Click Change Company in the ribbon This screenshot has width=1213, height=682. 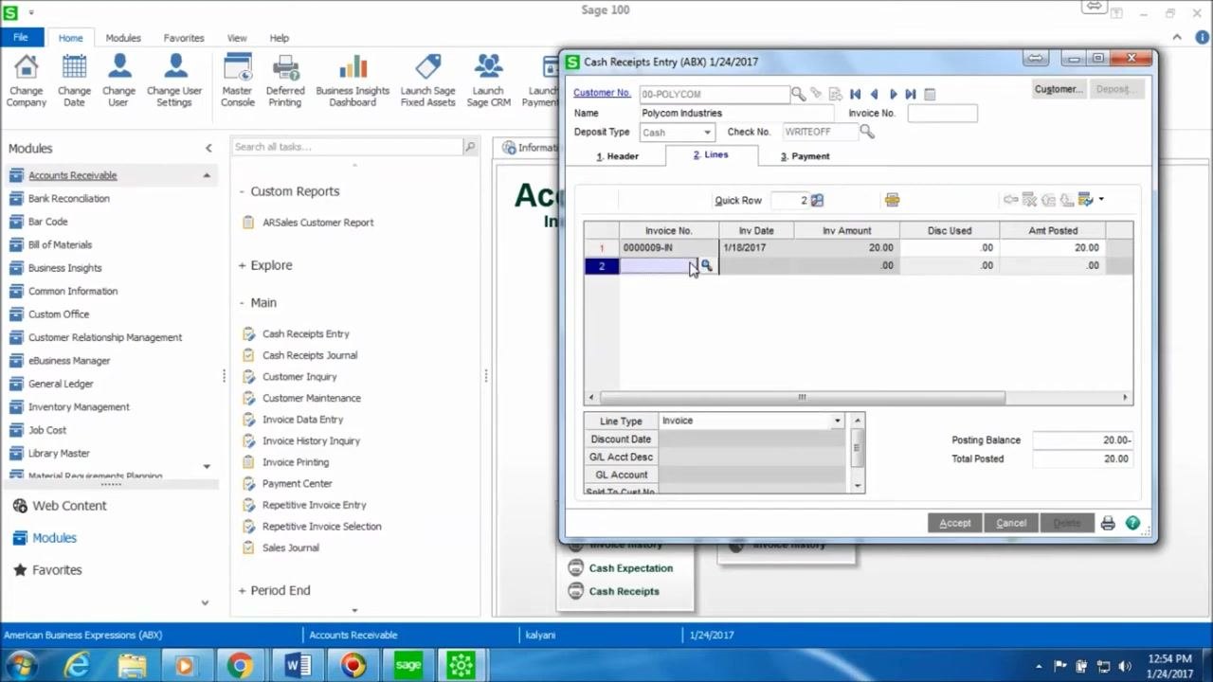27,81
